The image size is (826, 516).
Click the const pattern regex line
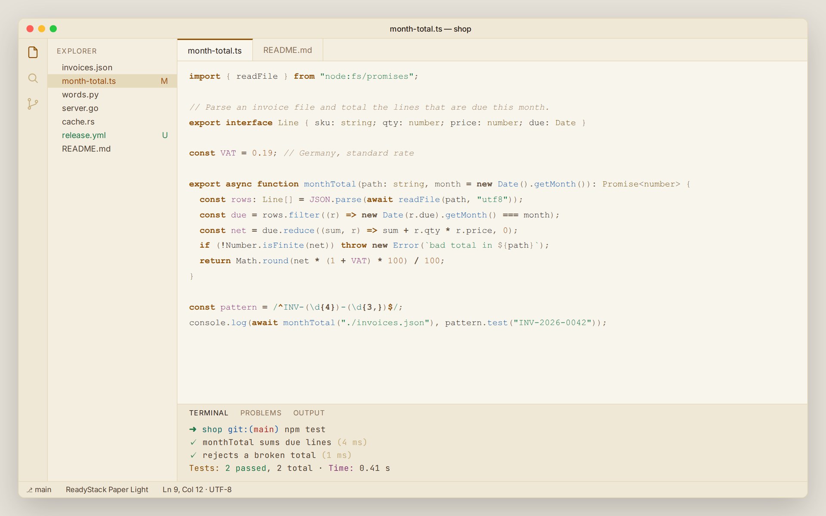click(x=296, y=307)
